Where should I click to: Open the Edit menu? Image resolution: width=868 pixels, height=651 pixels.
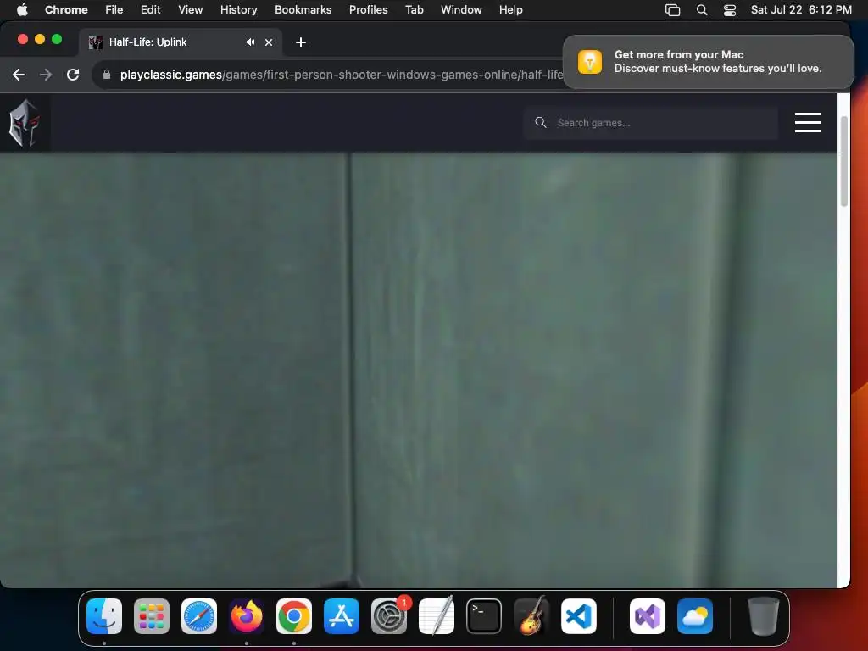(150, 9)
